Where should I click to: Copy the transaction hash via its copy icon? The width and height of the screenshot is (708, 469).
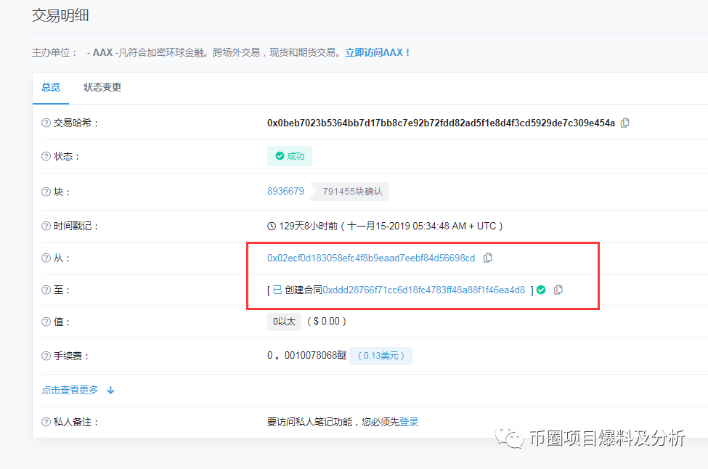pyautogui.click(x=625, y=123)
